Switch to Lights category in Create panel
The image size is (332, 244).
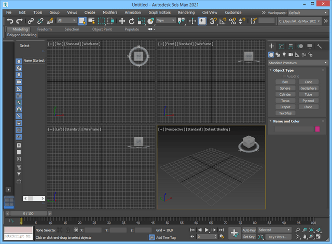(284, 54)
